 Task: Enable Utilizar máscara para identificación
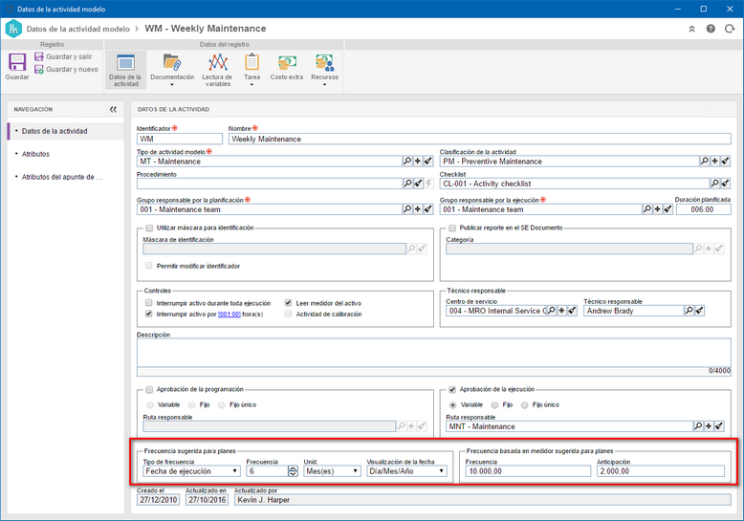[x=149, y=228]
